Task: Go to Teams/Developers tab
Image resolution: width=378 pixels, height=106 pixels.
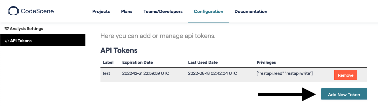Action: 163,12
